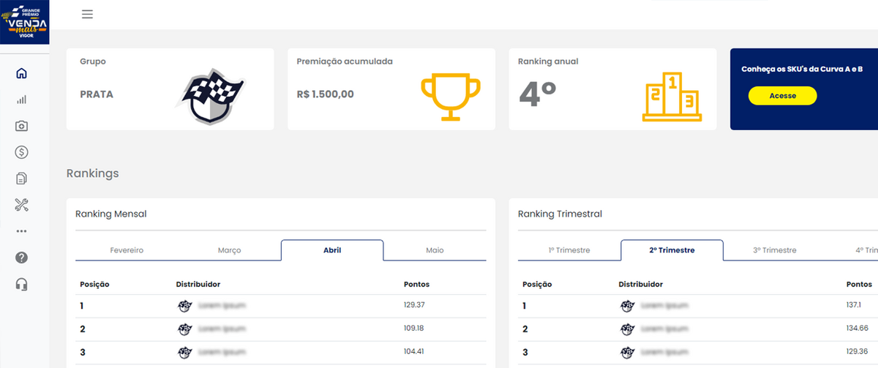Switch to the Março tab

click(x=229, y=250)
